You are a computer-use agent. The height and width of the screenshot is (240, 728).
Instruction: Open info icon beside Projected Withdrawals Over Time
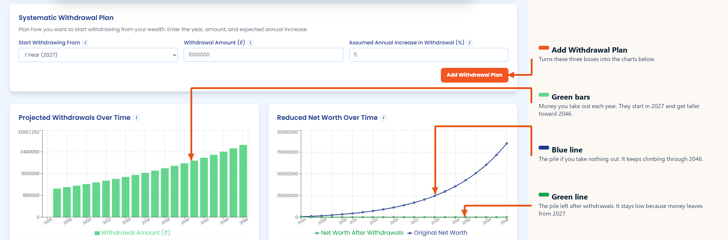136,118
